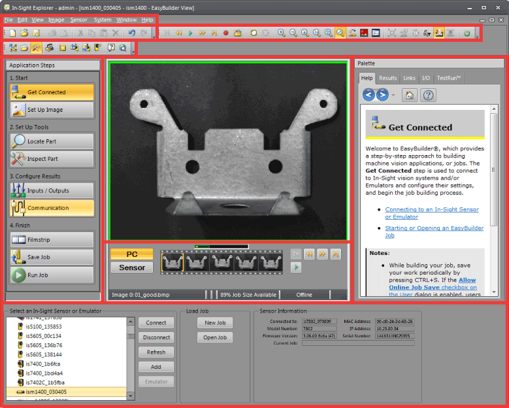Open the Sensor menu
Screen dimensions: 509x408
point(78,20)
